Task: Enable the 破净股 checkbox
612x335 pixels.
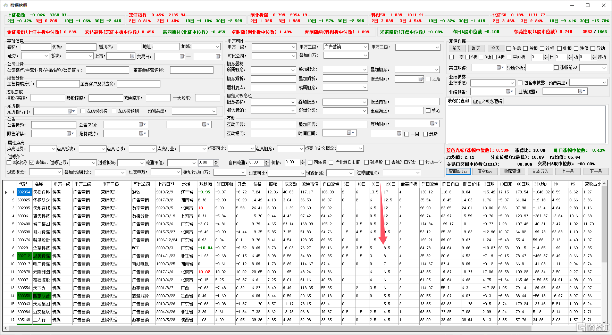Action: pyautogui.click(x=366, y=162)
